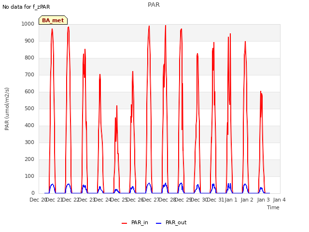
Task: Click the BA_met annotation label
Action: click(53, 20)
